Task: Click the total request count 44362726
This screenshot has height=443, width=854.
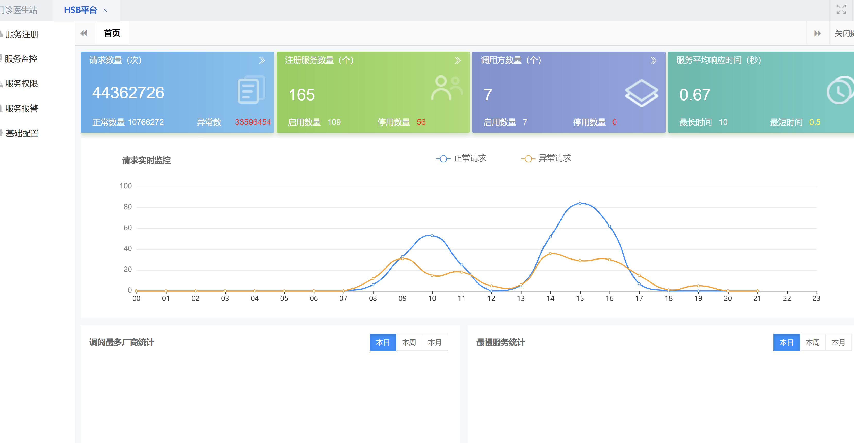Action: coord(128,93)
